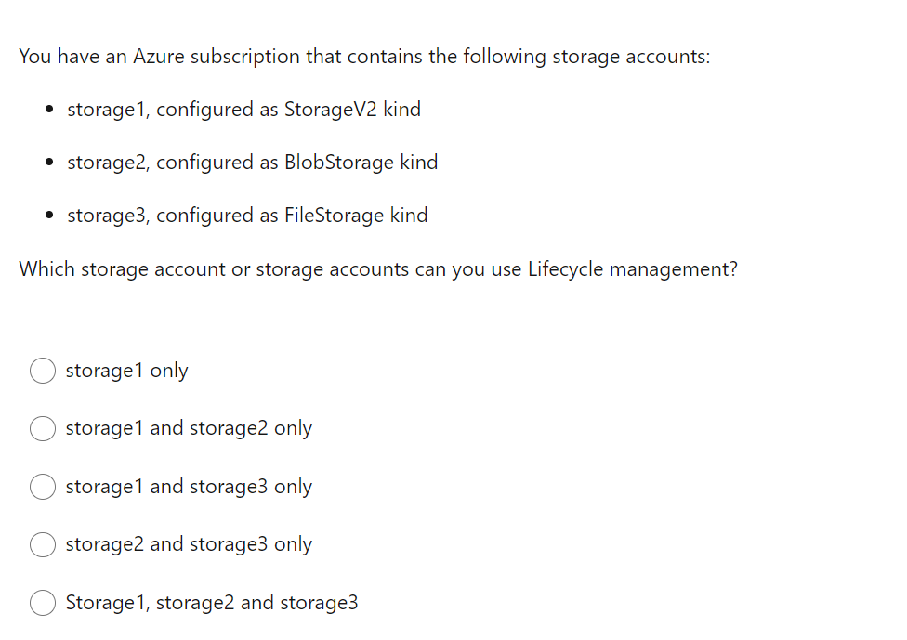
Task: Select the "Storage1, storage2 and storage3" radio
Action: [43, 603]
